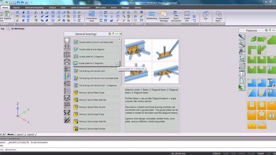The height and width of the screenshot is (155, 276).
Task: Select Flat bracing with tension bolt and base plate
Action: (97, 78)
